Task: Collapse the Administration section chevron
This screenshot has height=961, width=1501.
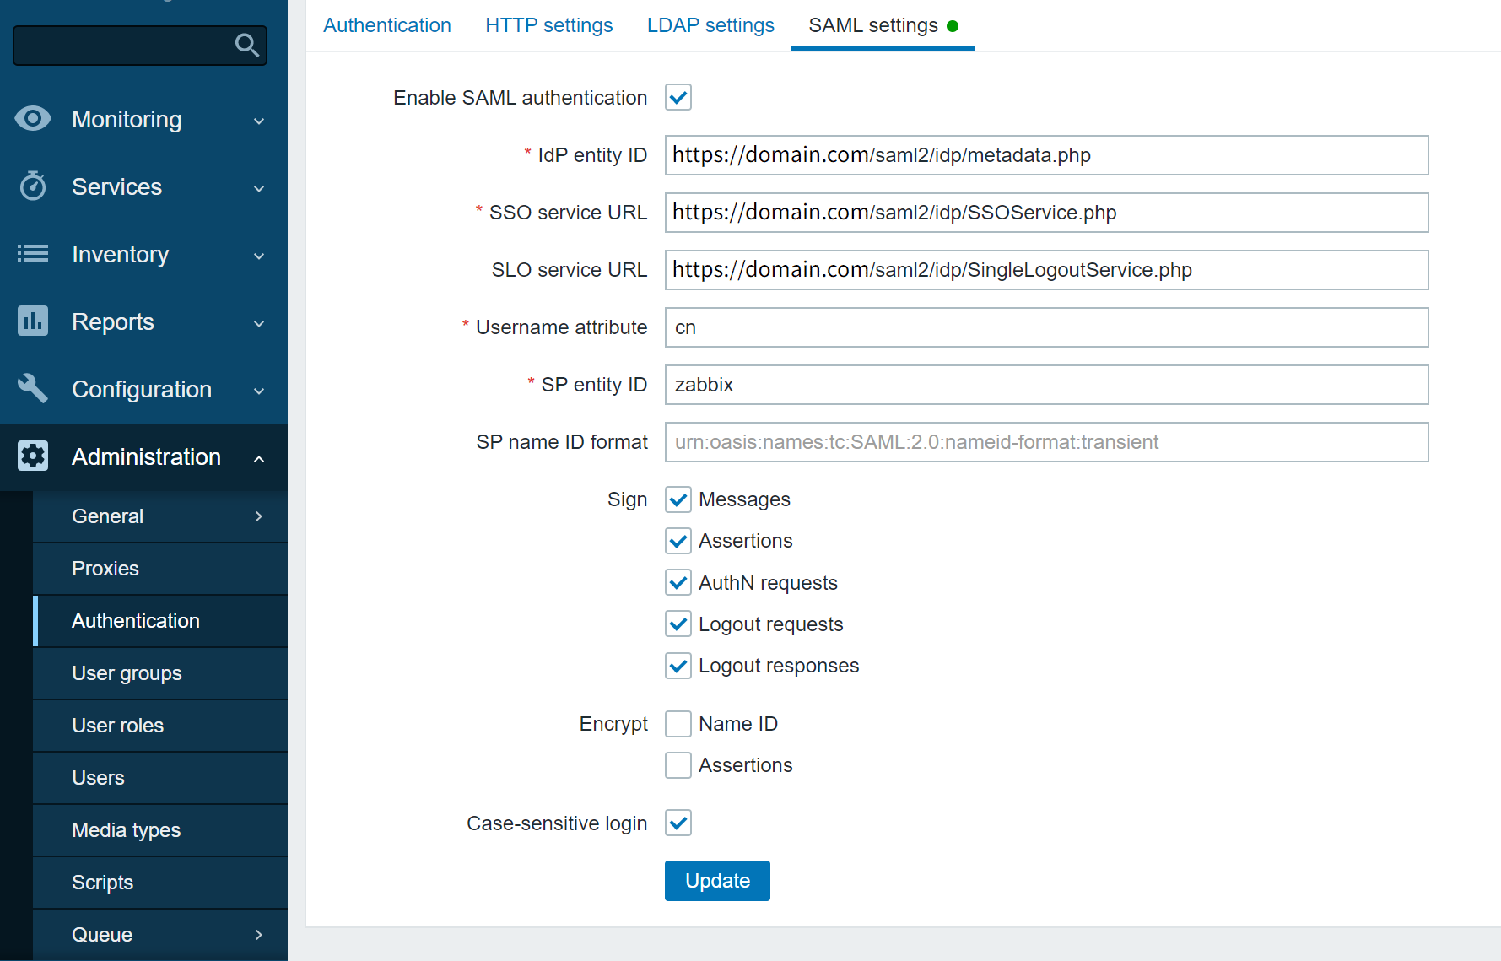Action: pos(259,458)
